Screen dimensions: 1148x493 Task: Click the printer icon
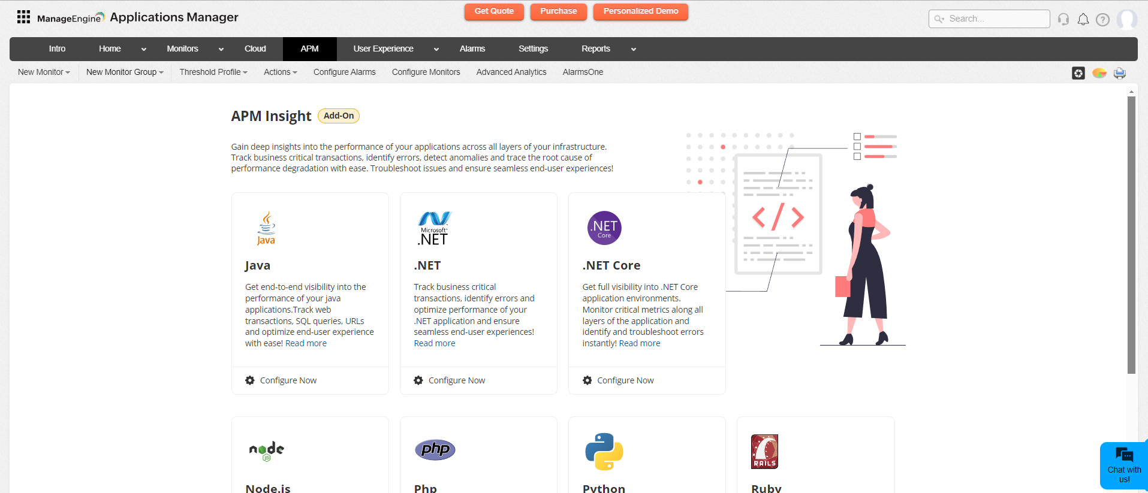pos(1120,73)
